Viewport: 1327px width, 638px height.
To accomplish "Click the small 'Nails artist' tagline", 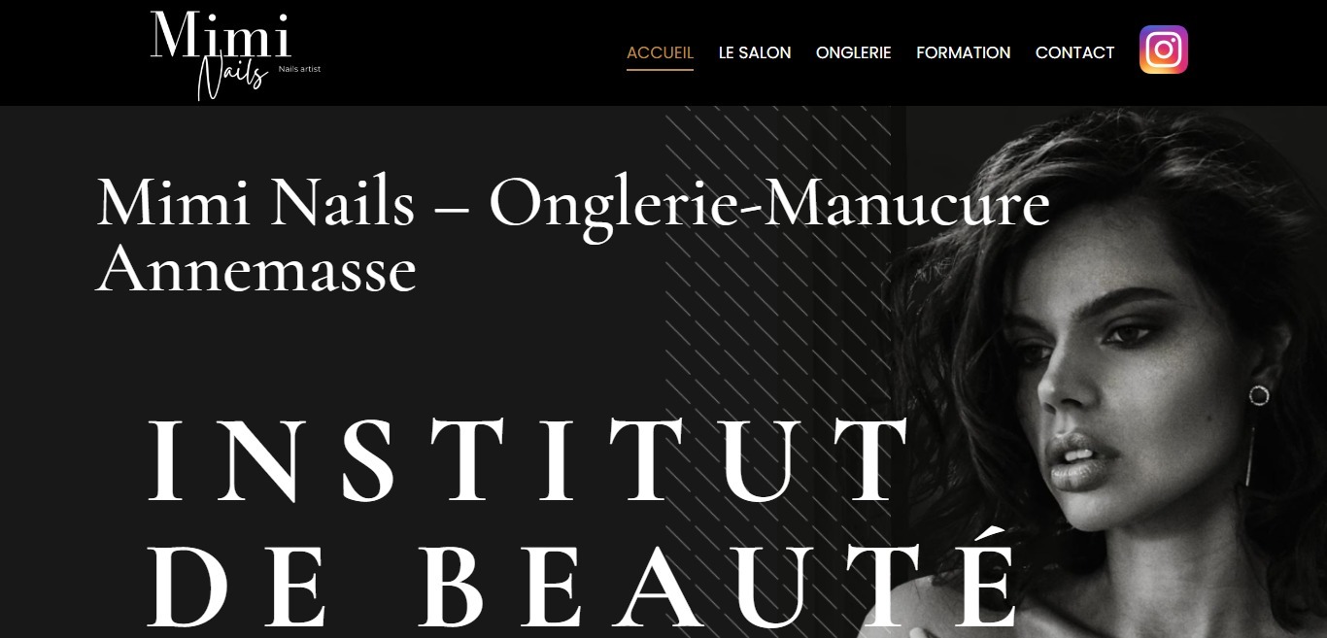I will tap(299, 69).
